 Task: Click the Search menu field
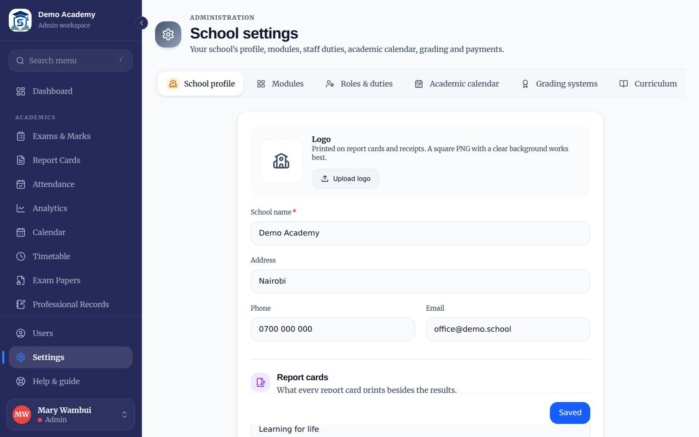[x=71, y=61]
